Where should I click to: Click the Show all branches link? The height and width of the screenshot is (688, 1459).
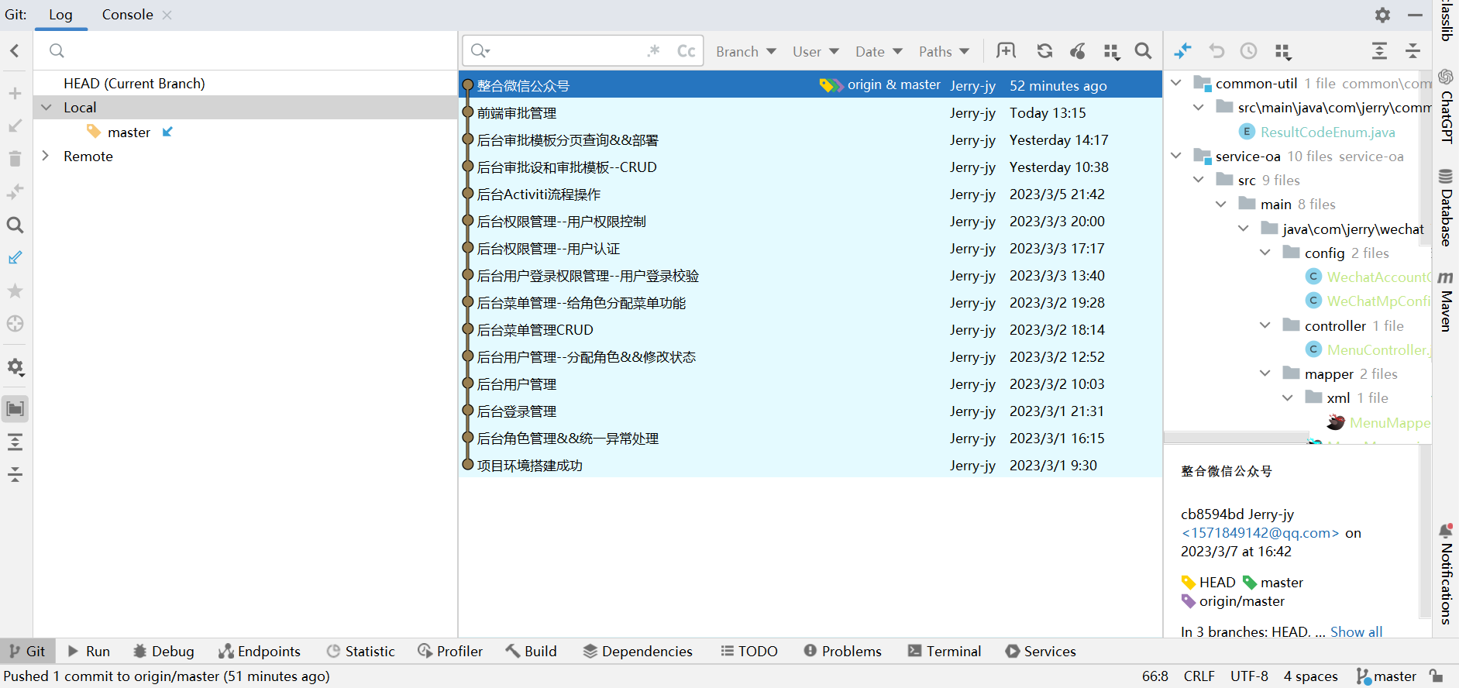click(1356, 631)
